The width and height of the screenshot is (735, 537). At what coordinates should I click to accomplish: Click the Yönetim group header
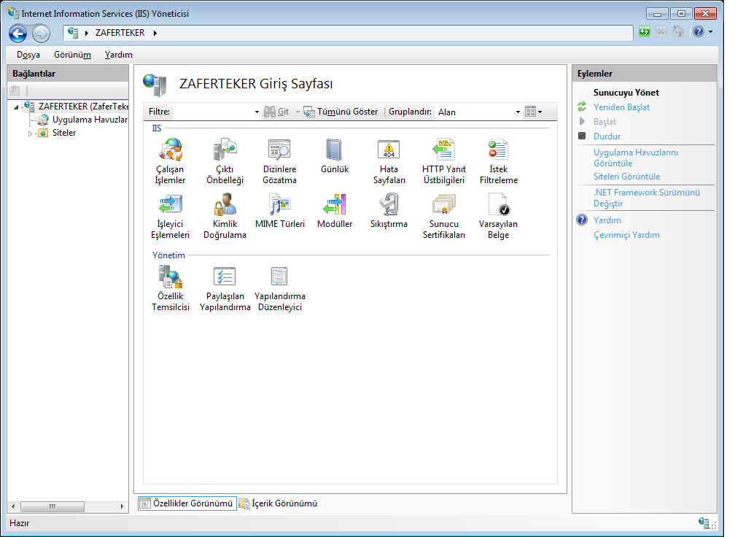point(168,255)
